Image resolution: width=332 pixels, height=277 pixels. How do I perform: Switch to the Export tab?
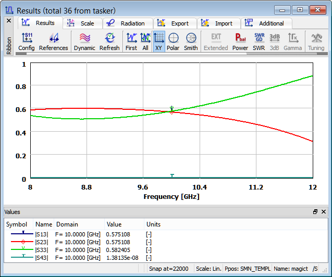coord(175,23)
